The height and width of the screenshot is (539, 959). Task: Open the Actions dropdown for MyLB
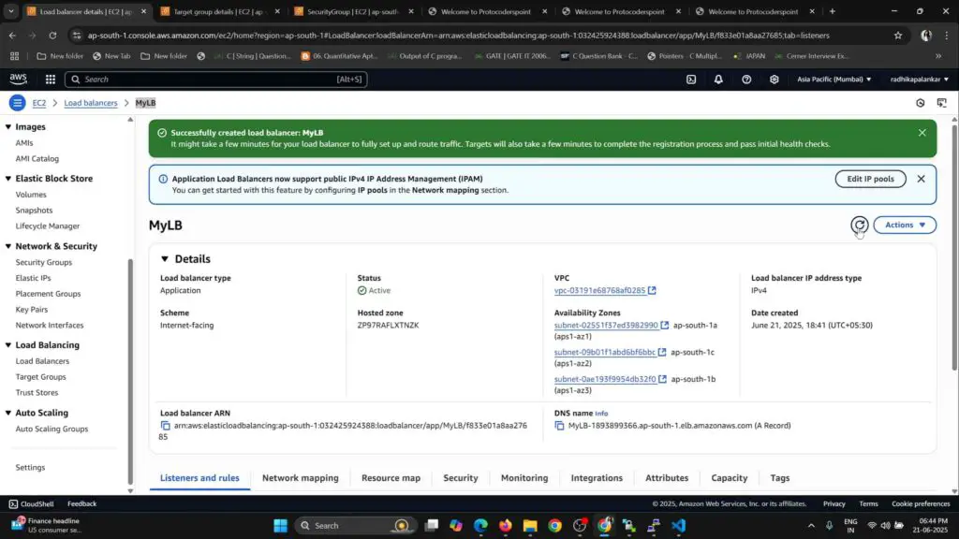(905, 225)
